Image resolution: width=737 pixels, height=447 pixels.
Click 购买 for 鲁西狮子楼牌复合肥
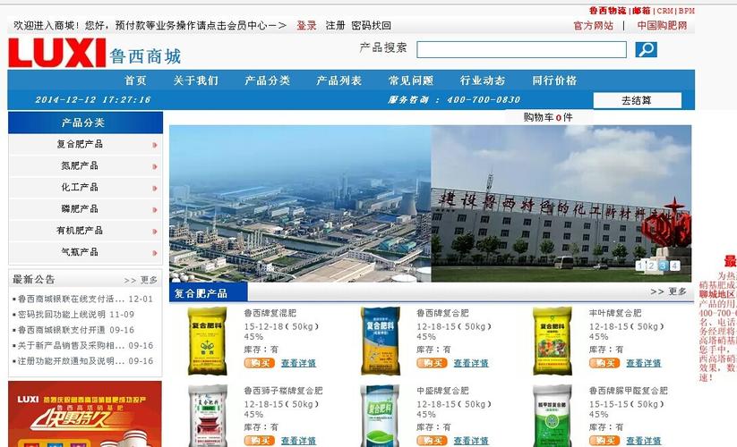(x=260, y=441)
